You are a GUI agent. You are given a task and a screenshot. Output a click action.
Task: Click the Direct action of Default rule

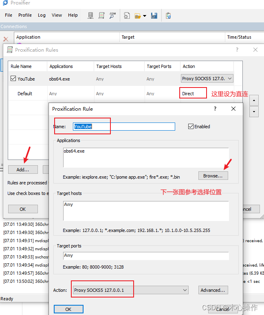click(188, 94)
